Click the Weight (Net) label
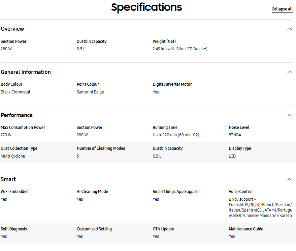 (164, 41)
